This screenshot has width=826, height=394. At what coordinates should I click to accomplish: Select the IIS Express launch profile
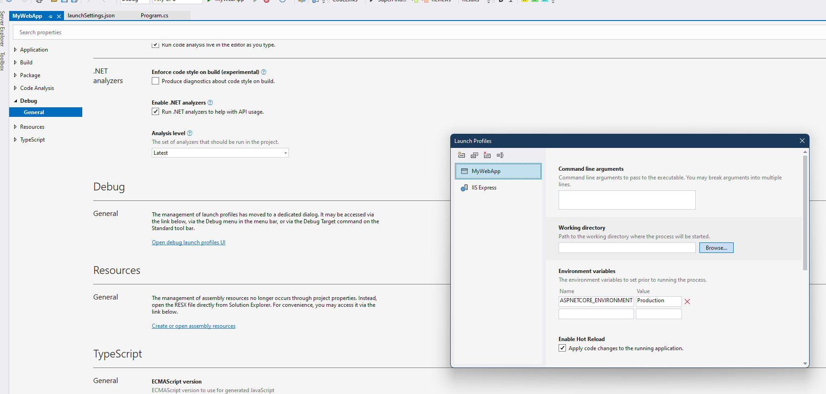click(498, 188)
